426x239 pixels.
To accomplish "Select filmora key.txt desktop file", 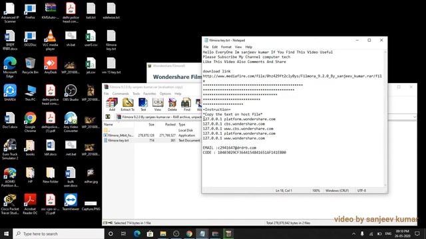I will point(111,40).
